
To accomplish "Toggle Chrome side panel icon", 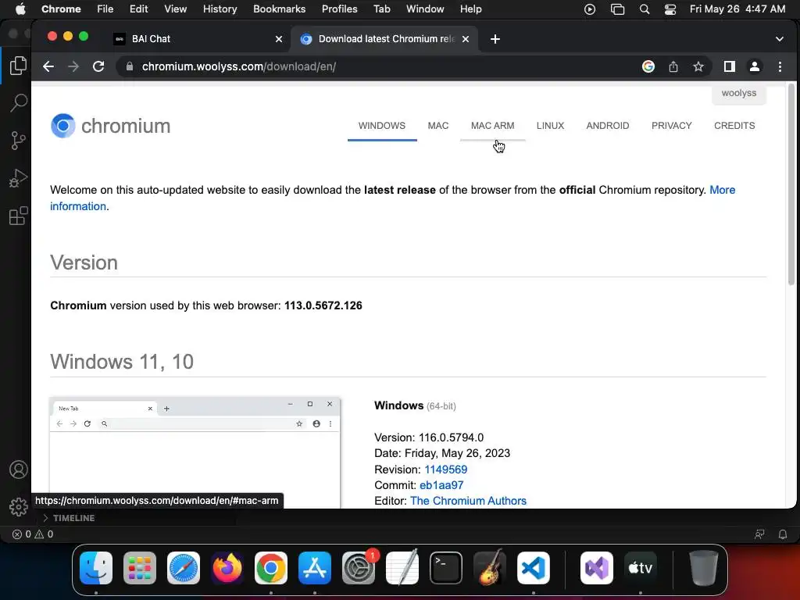I will [x=730, y=66].
